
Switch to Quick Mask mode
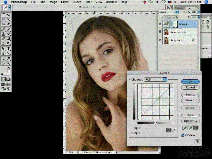click(x=8, y=79)
